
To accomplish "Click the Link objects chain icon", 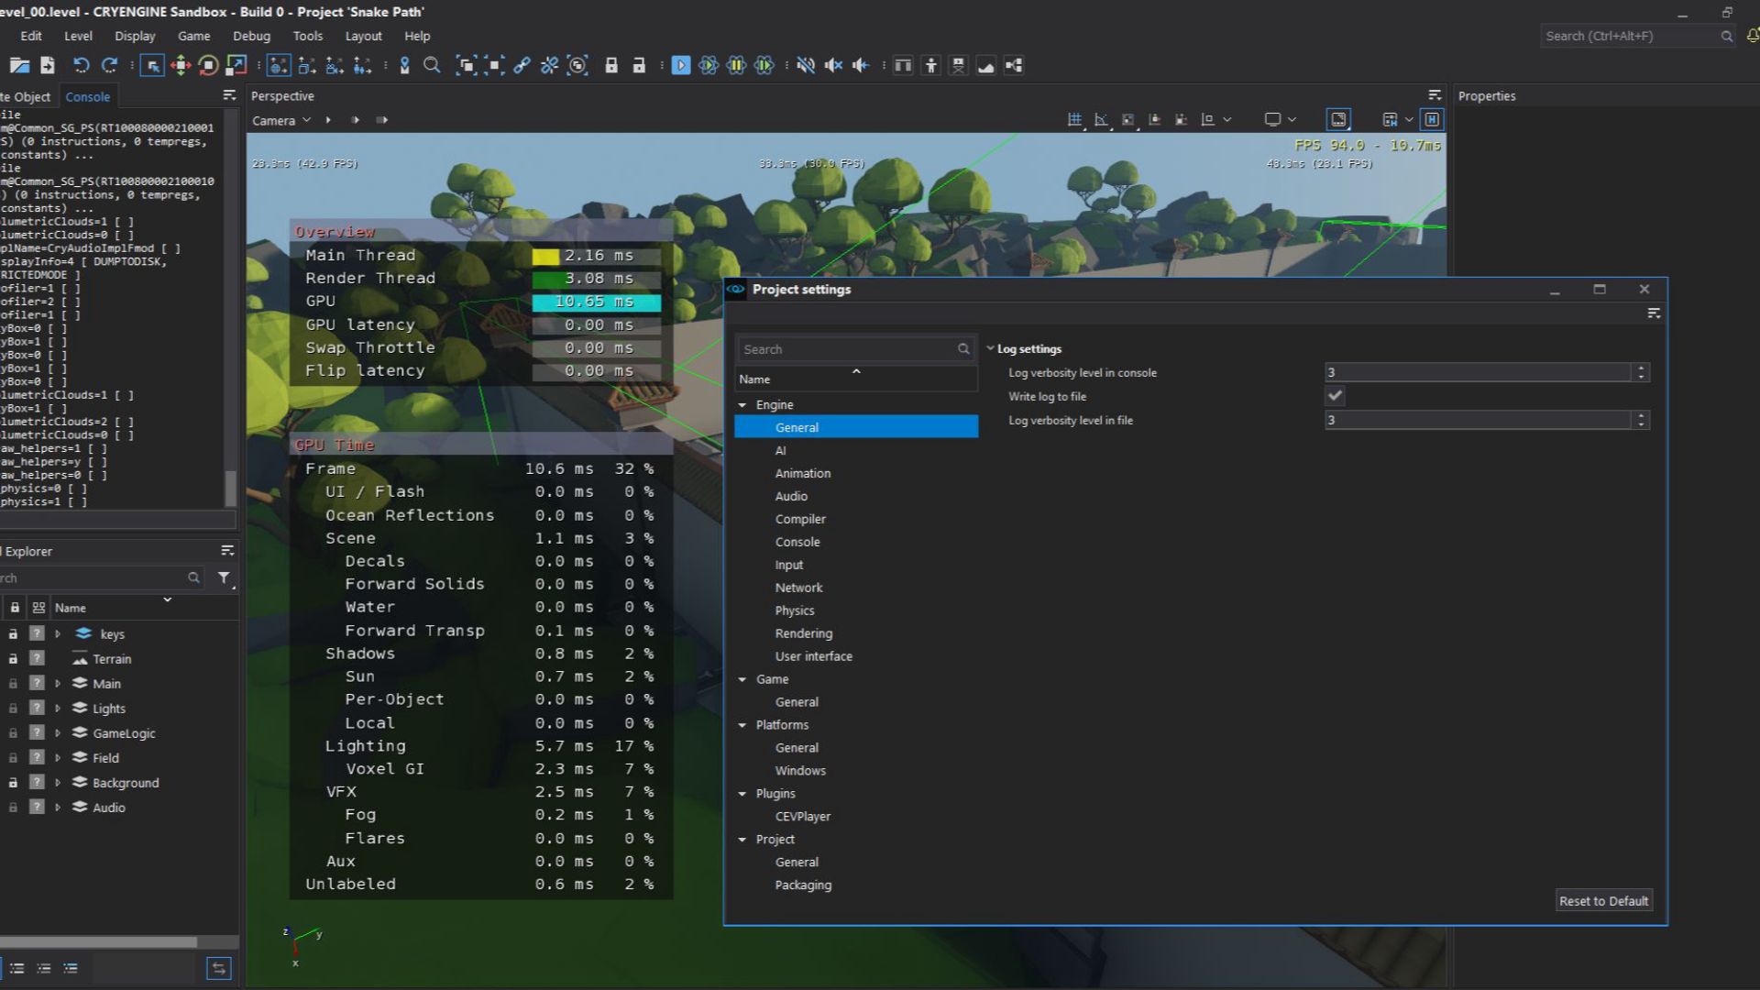I will coord(522,65).
